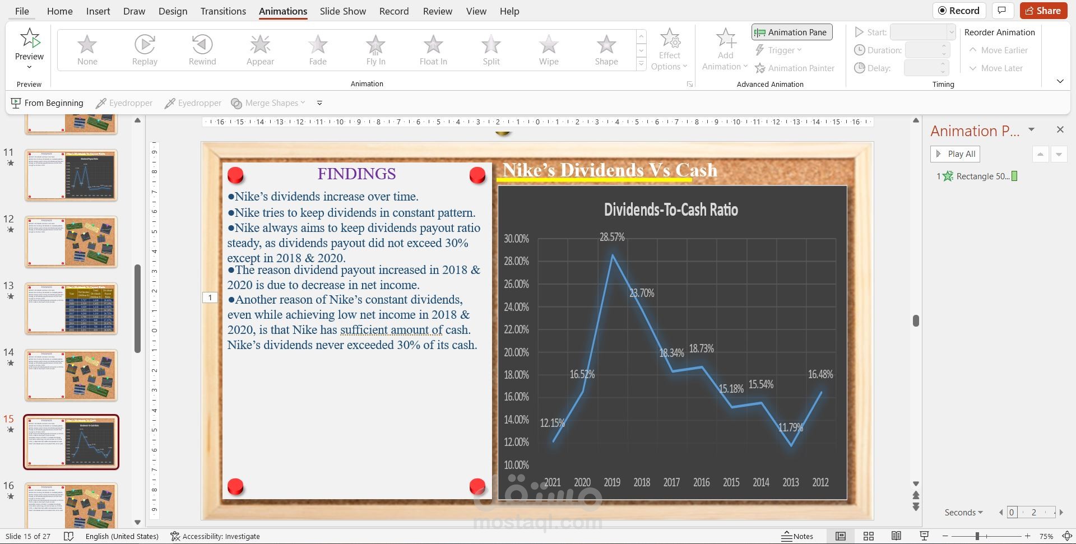Select slide 13 thumbnail
The image size is (1076, 544).
pyautogui.click(x=71, y=309)
